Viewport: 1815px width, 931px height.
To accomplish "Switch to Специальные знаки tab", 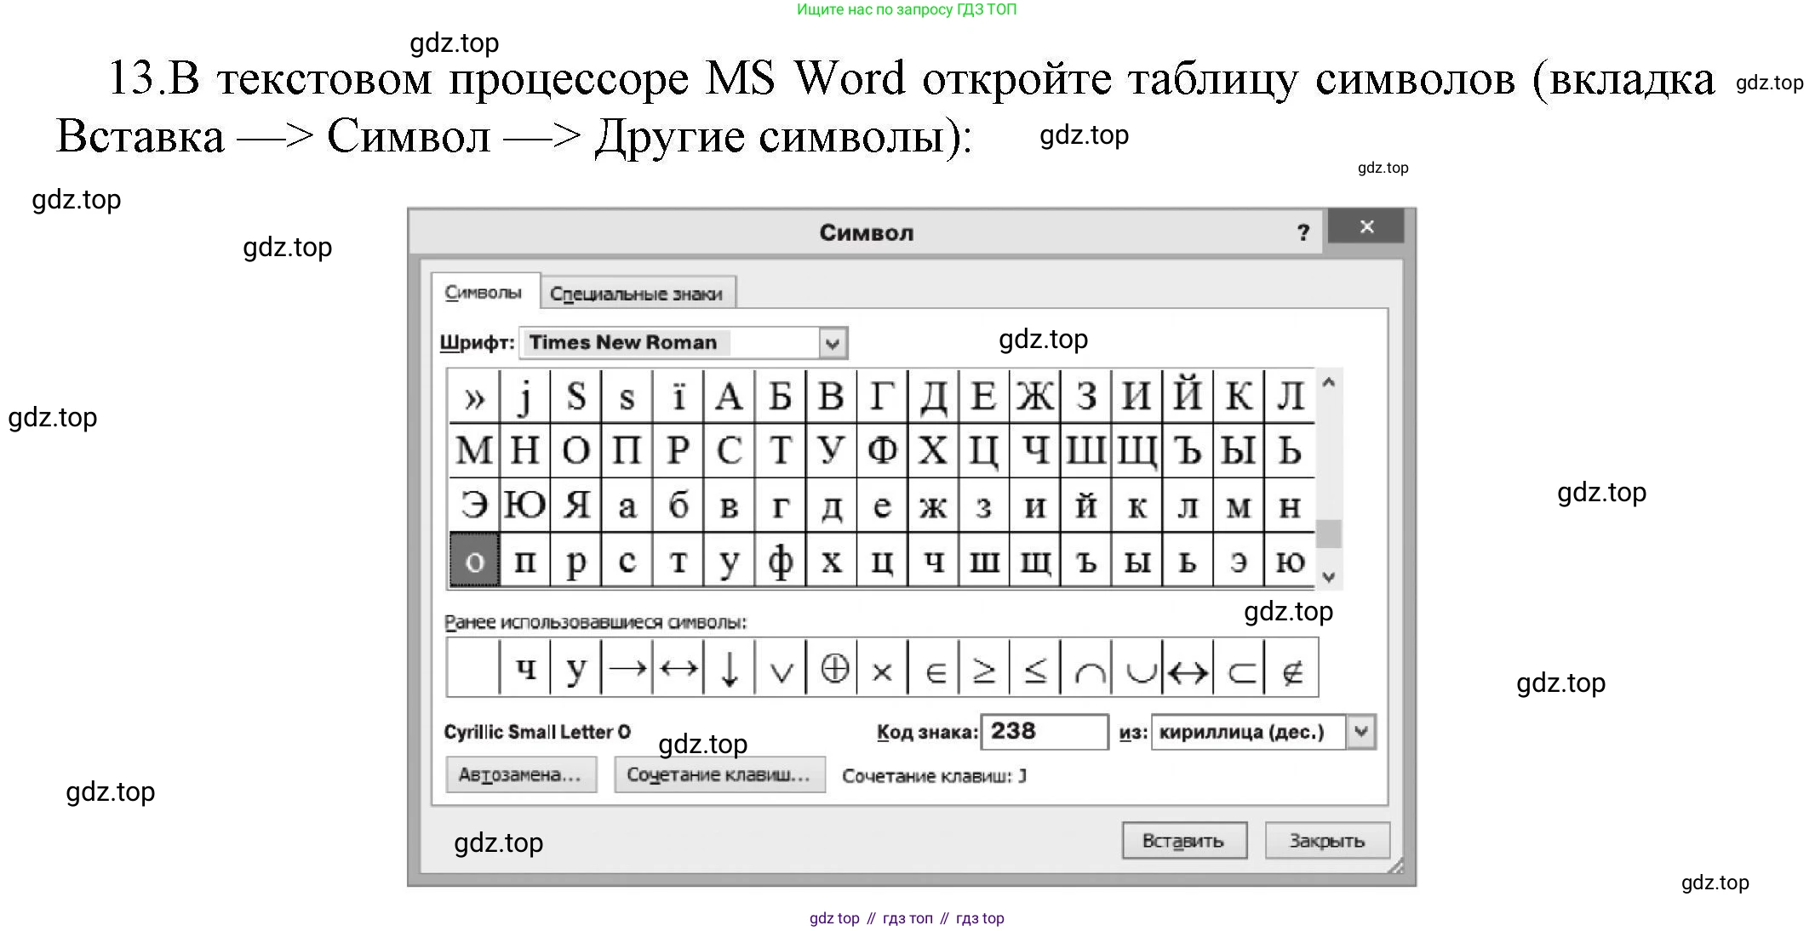I will point(636,294).
